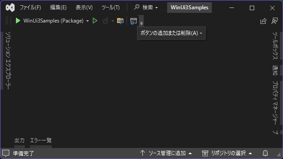This screenshot has width=283, height=159.
Task: Click the up-arrow source control icon
Action: coord(142,153)
